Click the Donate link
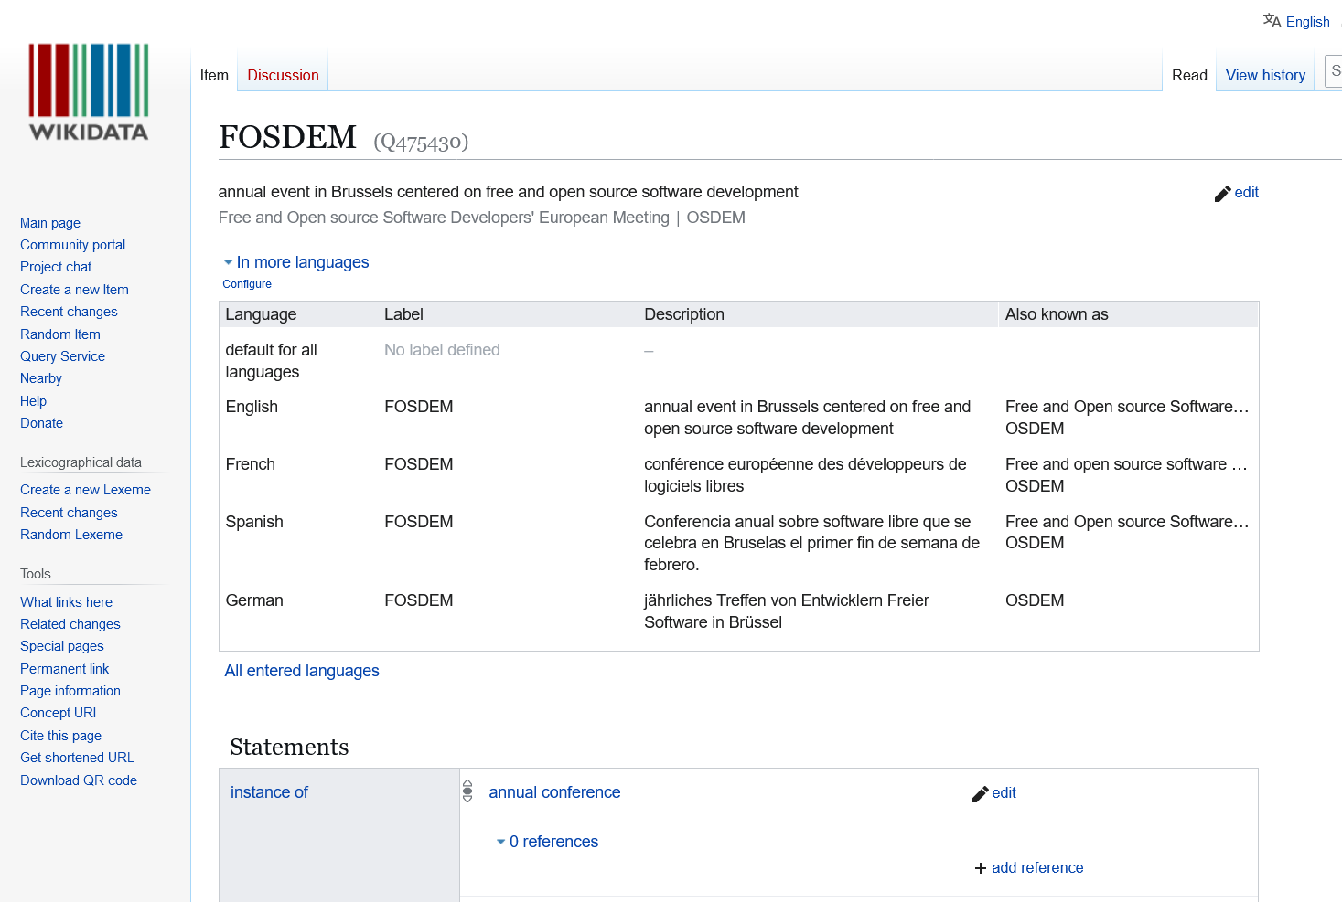Image resolution: width=1342 pixels, height=902 pixels. [x=41, y=423]
